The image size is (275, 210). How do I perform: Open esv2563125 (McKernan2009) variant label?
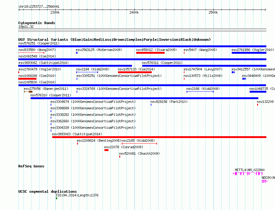[x=99, y=50]
